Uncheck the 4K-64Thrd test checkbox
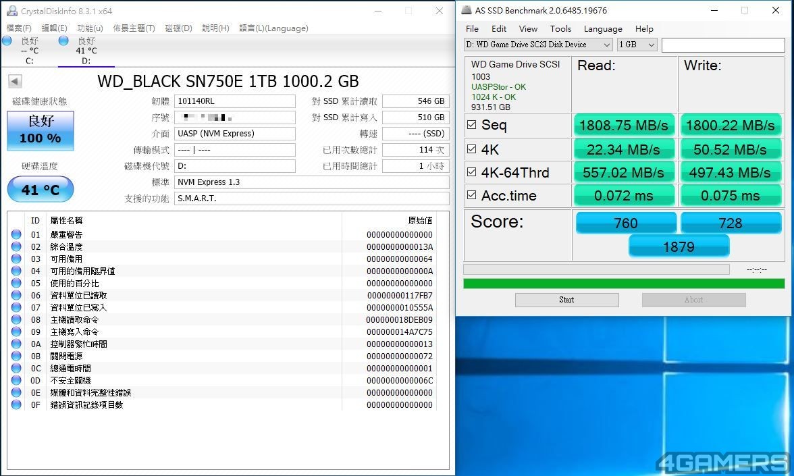Viewport: 794px width, 476px height. click(x=471, y=172)
